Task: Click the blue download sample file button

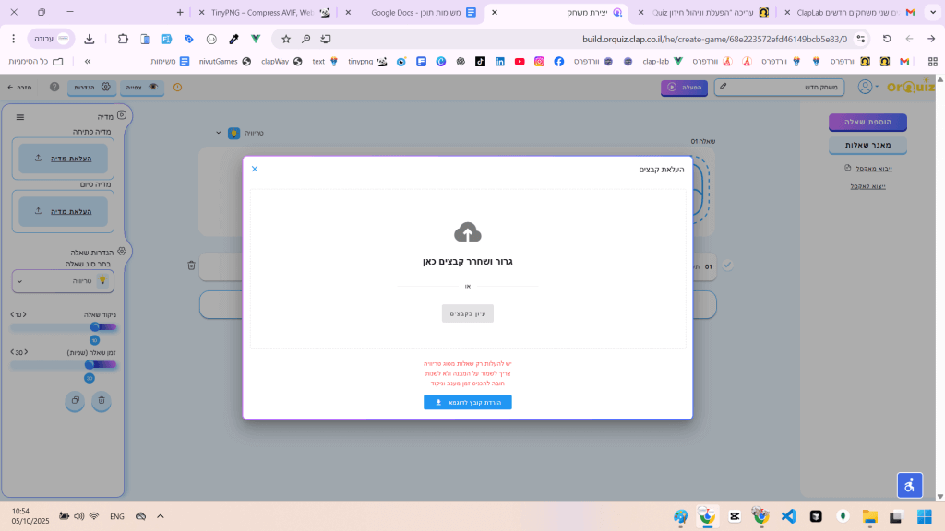Action: tap(468, 403)
